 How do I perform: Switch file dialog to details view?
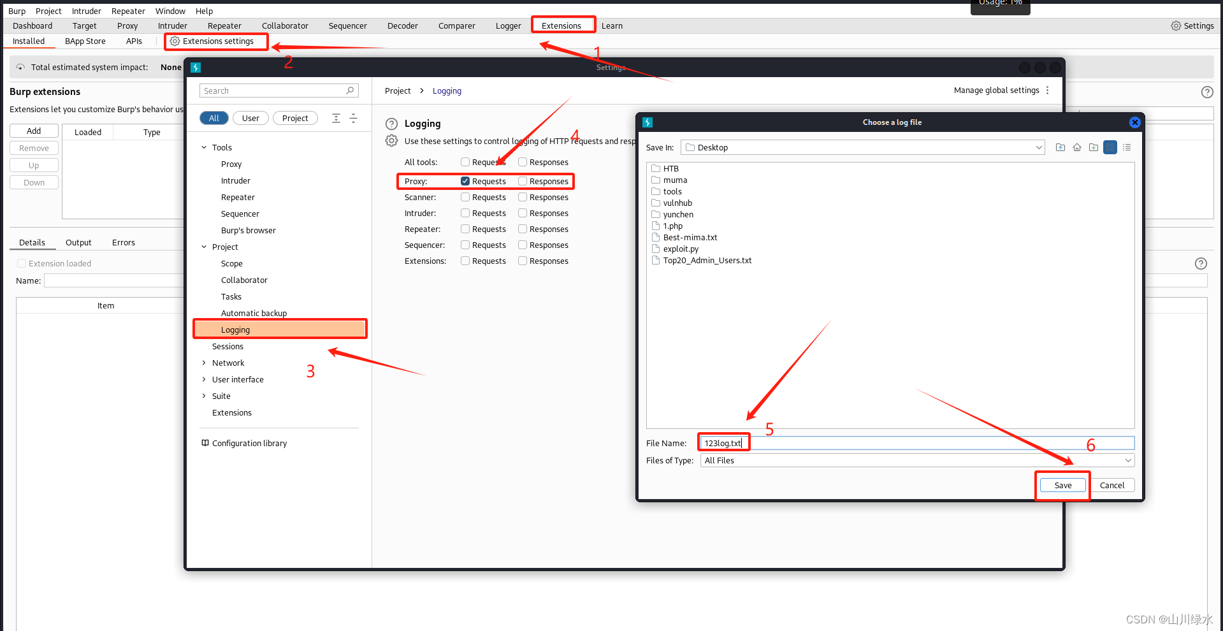tap(1127, 147)
